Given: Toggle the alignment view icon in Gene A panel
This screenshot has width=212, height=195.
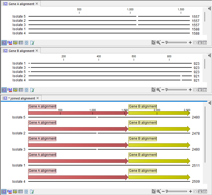Looking at the screenshot, I should tap(4, 43).
